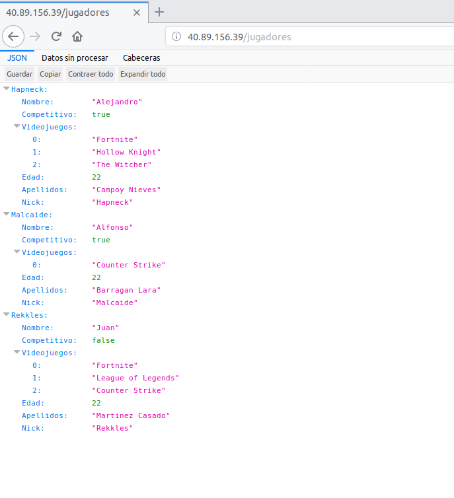Collapse the Rekkles node
Viewport: 454px width, 498px height.
tap(7, 314)
